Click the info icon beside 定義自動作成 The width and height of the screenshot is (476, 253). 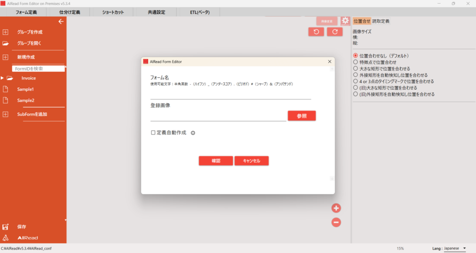click(193, 133)
